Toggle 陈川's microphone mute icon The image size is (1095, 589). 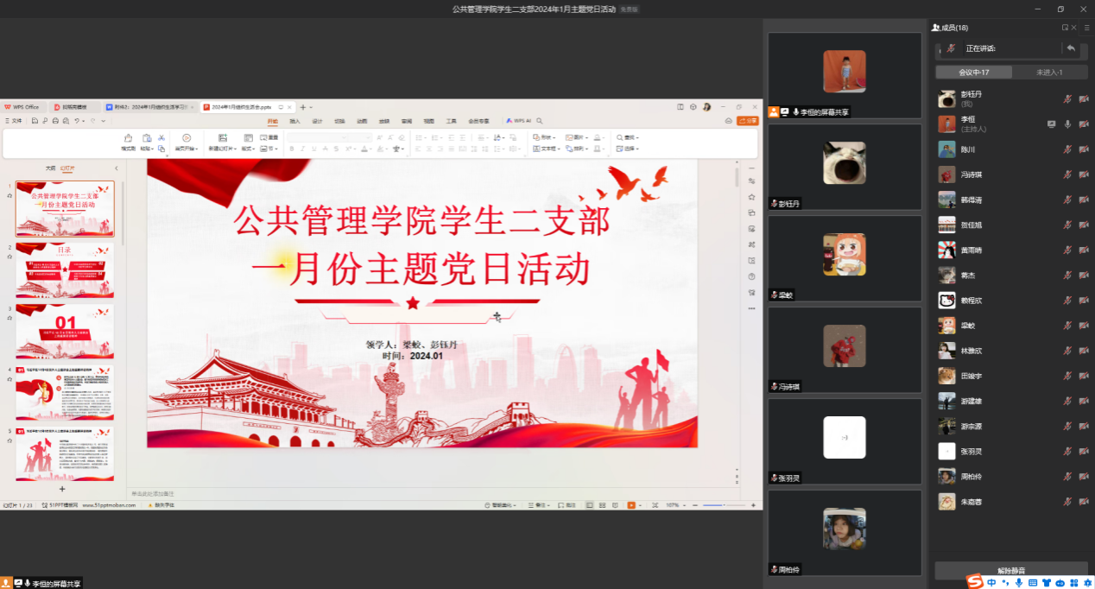(1067, 149)
